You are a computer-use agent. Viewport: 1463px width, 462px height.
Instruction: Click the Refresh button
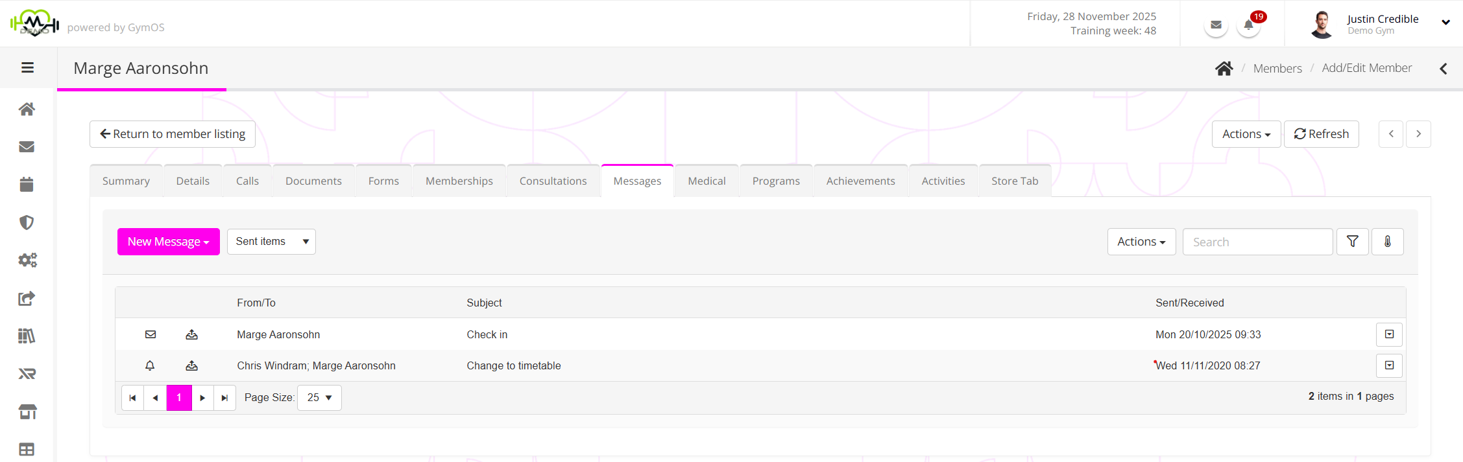pos(1321,134)
